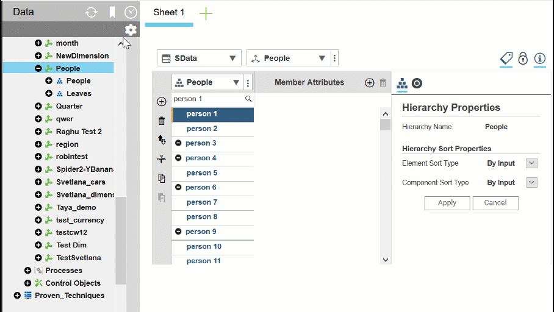
Task: Add a new member attribute with plus icon
Action: 369,83
